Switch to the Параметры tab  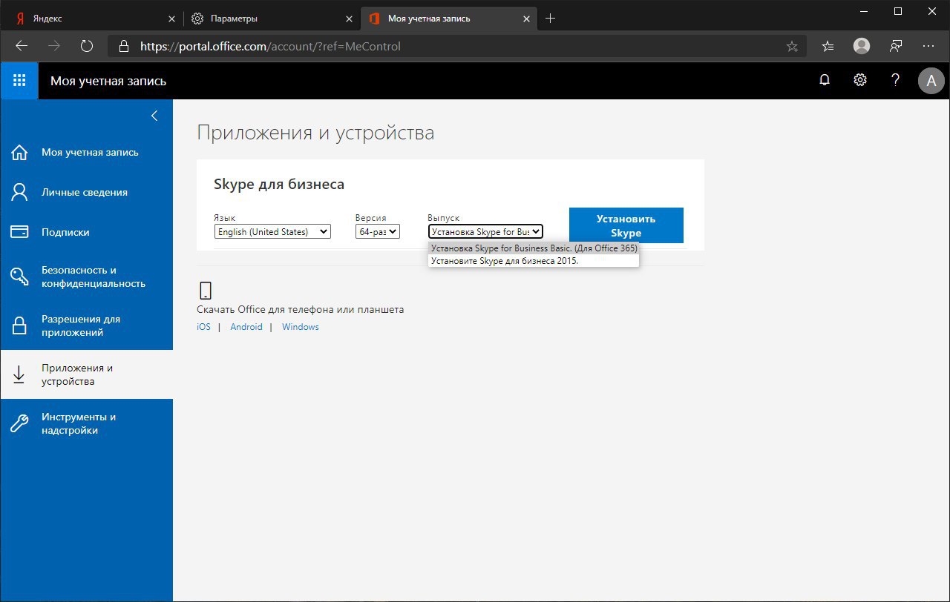coord(271,19)
